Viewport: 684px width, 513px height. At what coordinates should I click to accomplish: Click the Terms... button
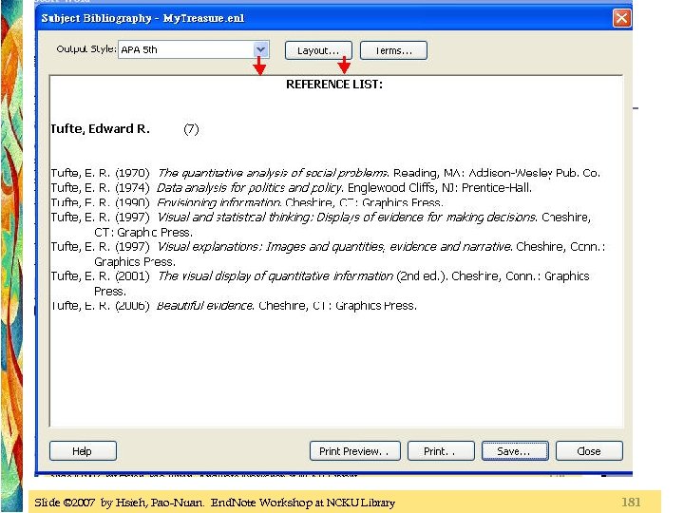coord(393,50)
